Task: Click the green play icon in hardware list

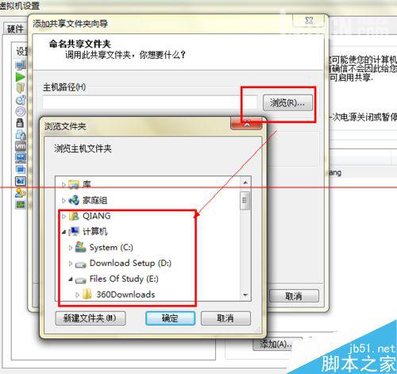Action: [x=20, y=77]
